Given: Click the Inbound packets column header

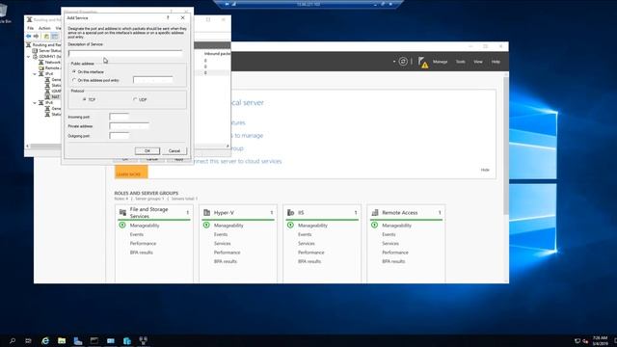Looking at the screenshot, I should pos(217,53).
